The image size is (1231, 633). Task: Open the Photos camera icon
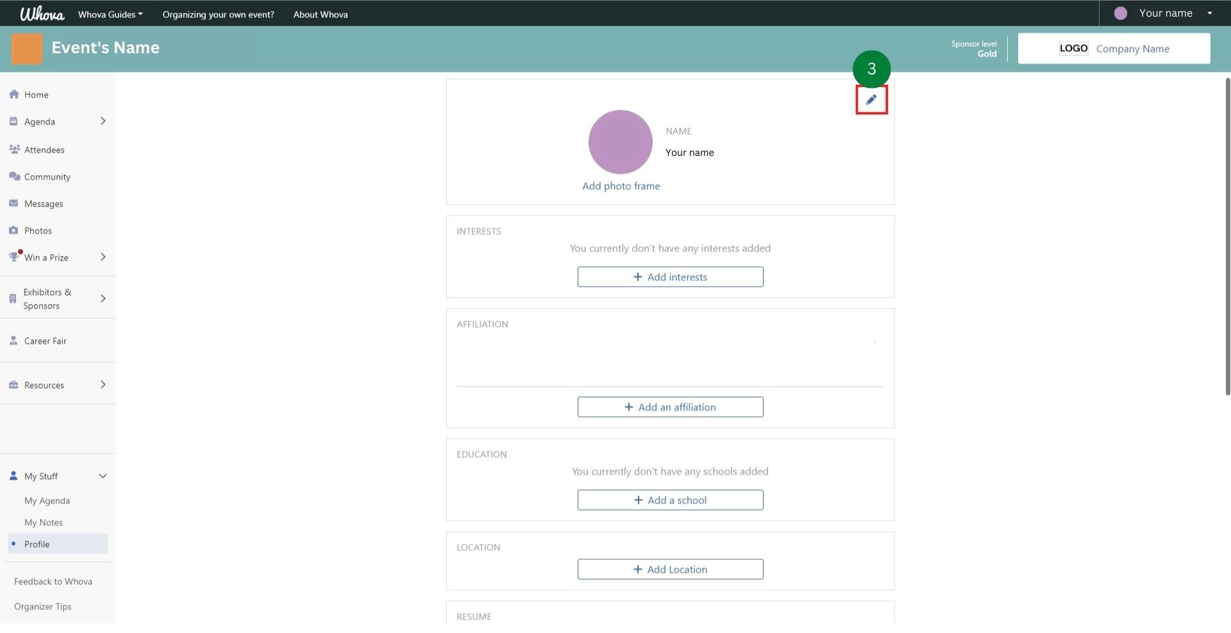point(14,230)
